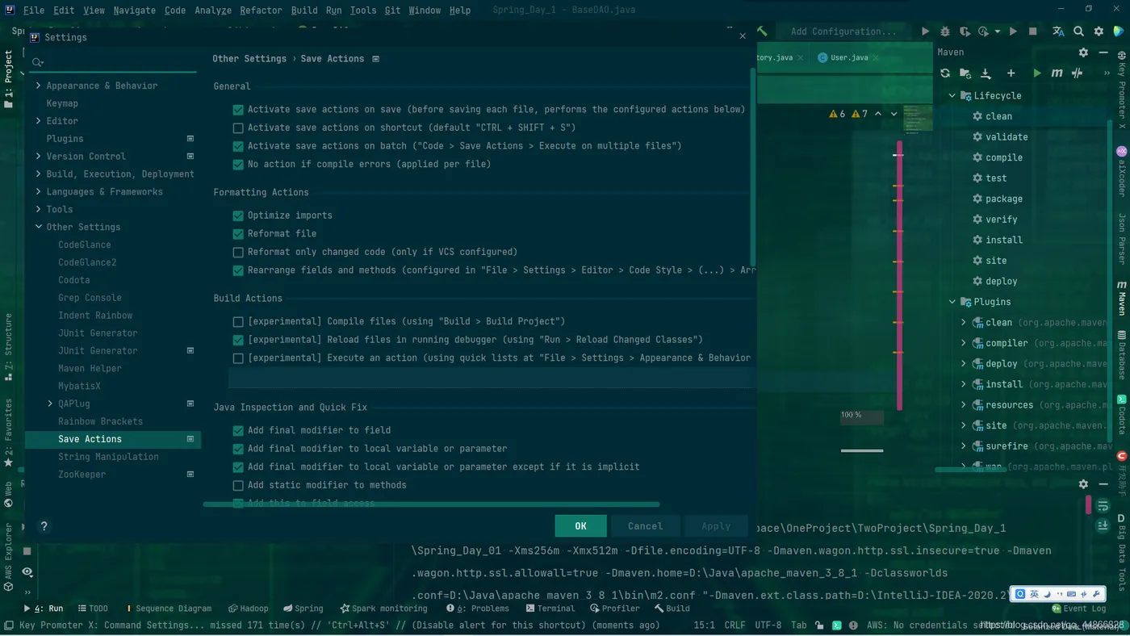The width and height of the screenshot is (1130, 636).
Task: Expand Languages & Frameworks node
Action: click(38, 192)
